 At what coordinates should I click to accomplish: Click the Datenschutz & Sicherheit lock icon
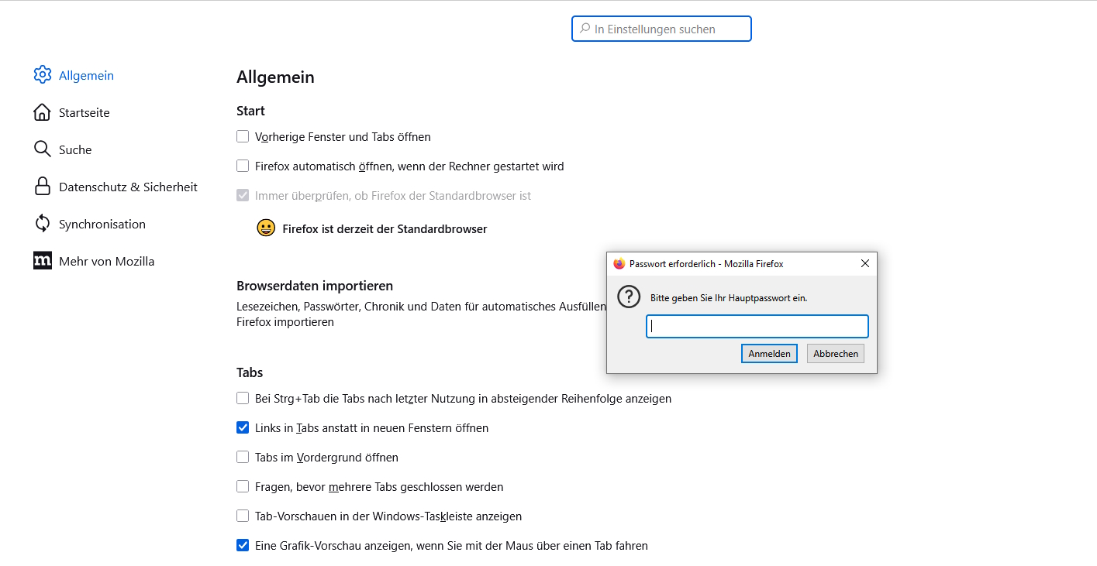pyautogui.click(x=43, y=187)
